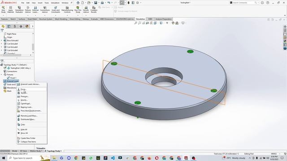Click the New Study icon
The height and width of the screenshot is (161, 287).
(3, 9)
